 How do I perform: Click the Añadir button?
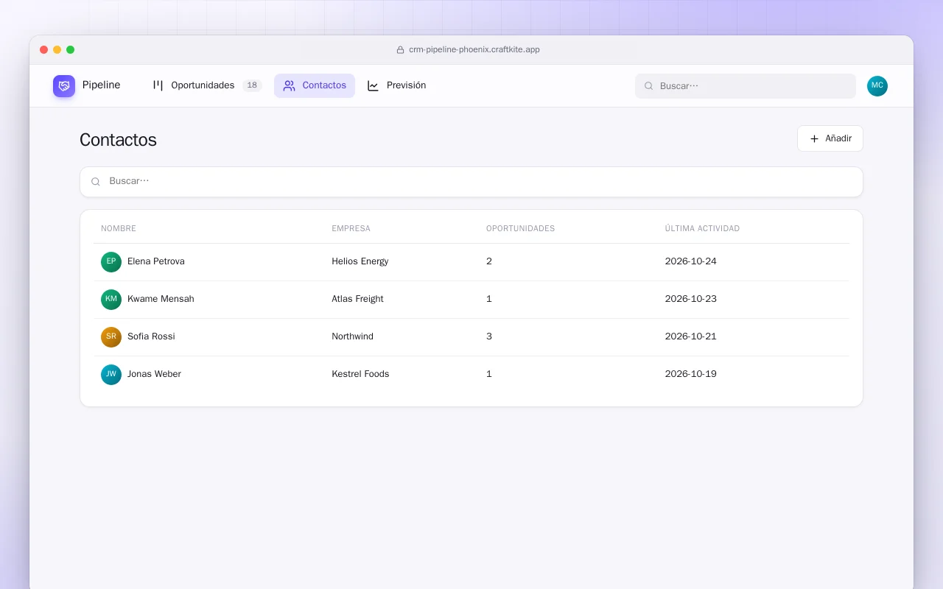[830, 138]
